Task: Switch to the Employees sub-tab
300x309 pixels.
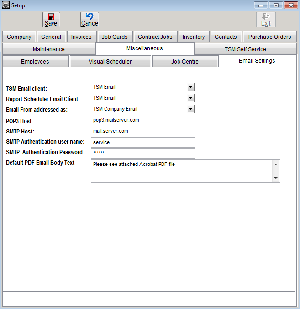Action: 35,62
